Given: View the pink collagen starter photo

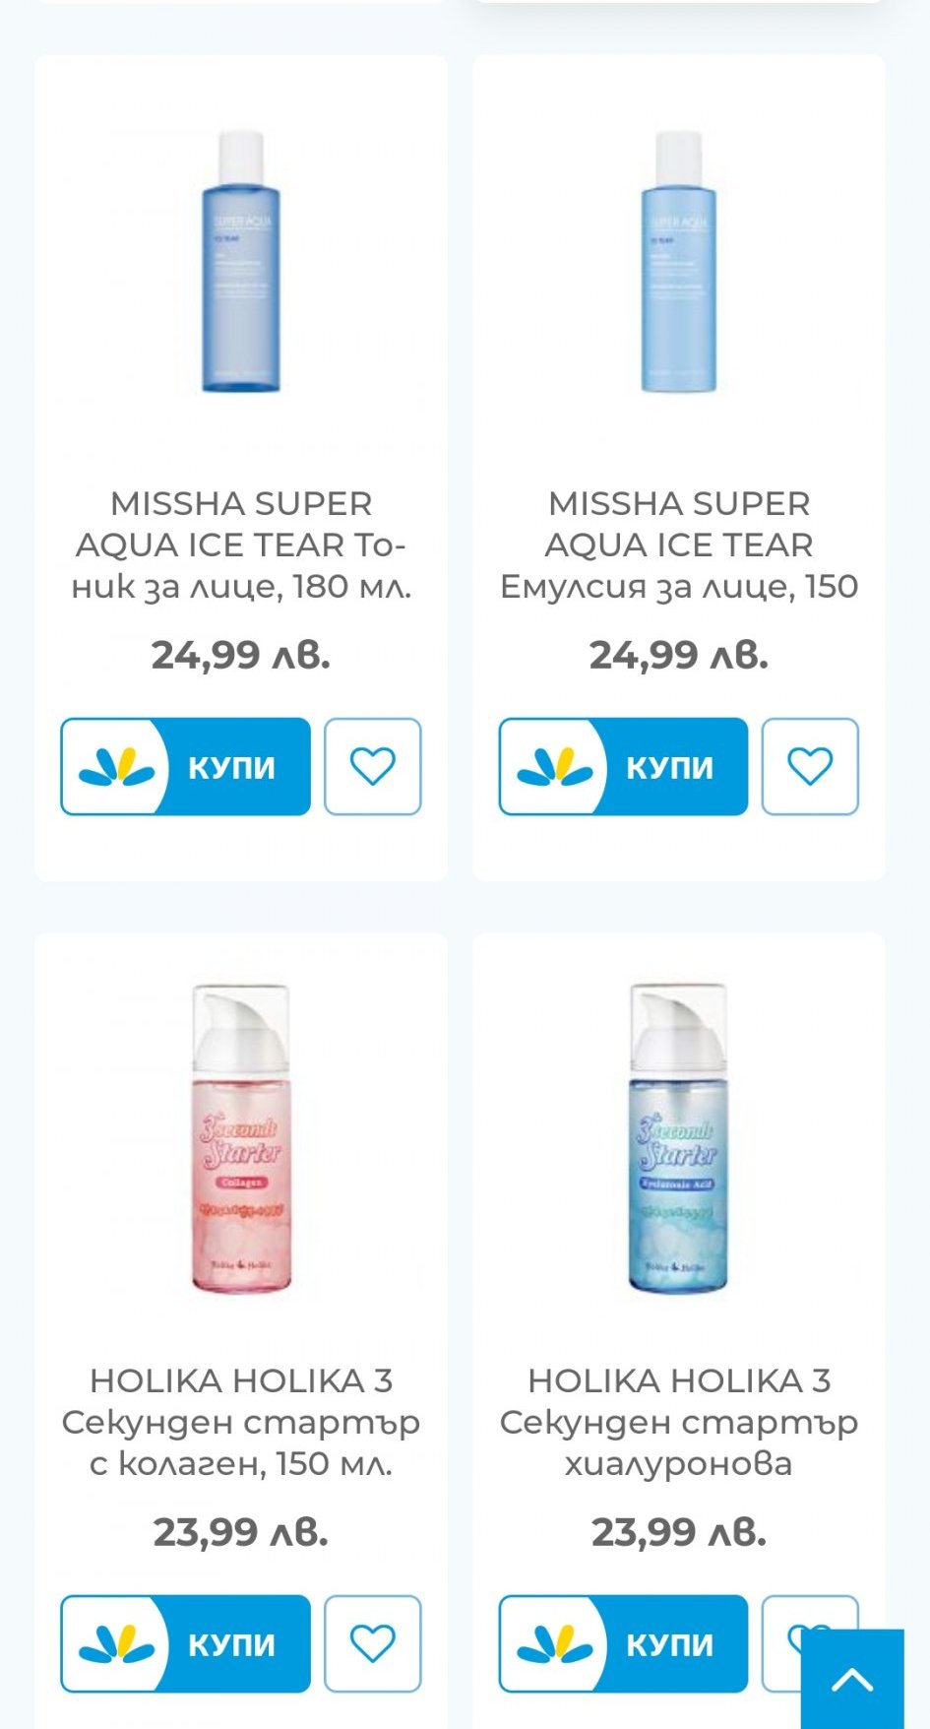Looking at the screenshot, I should tap(241, 1139).
